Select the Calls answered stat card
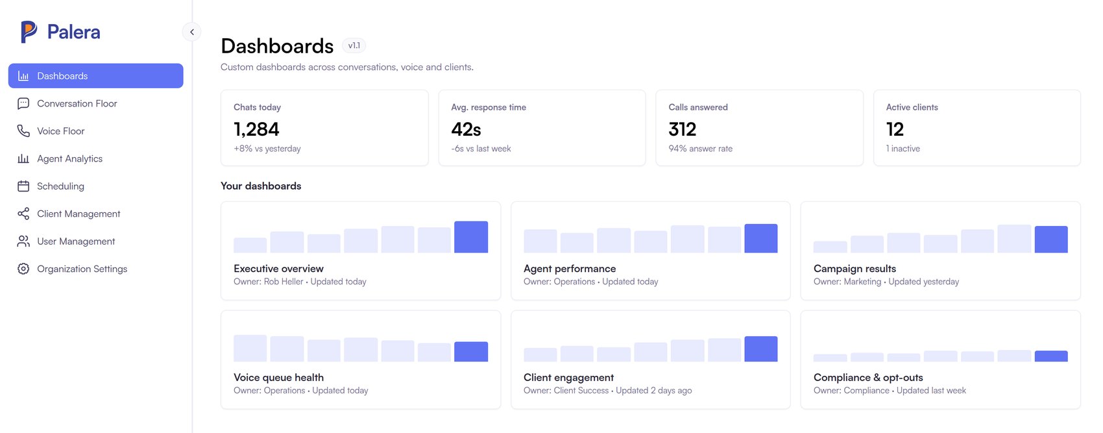Image resolution: width=1103 pixels, height=433 pixels. [x=759, y=128]
